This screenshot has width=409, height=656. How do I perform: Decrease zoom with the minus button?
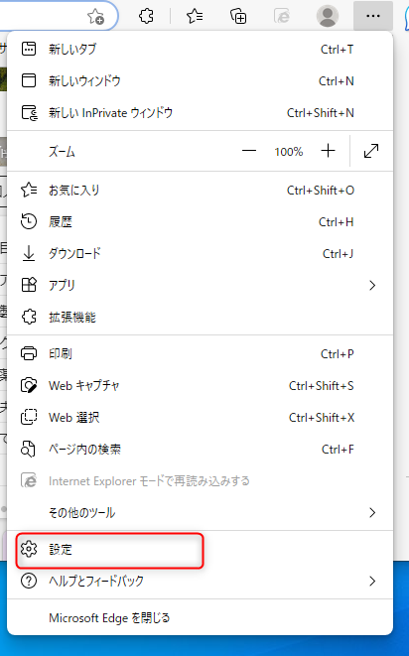pos(249,151)
